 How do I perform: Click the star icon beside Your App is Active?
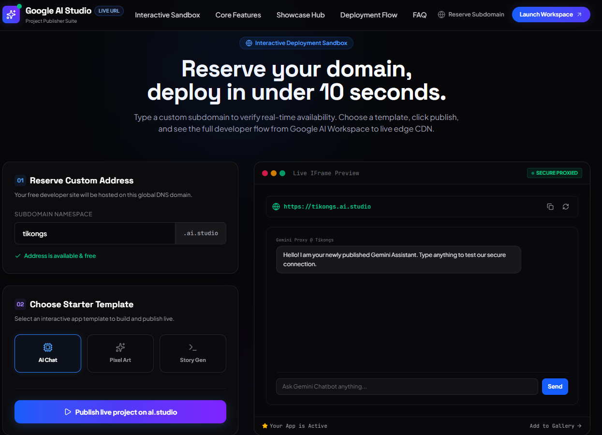(265, 426)
